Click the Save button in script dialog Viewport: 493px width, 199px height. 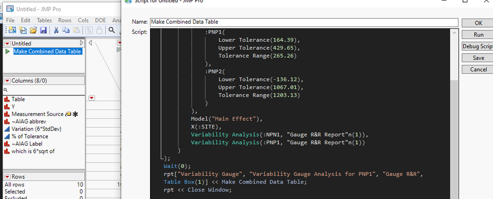[x=478, y=58]
